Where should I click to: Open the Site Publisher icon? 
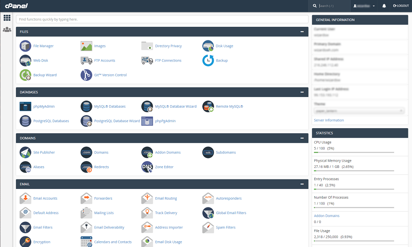tap(26, 153)
